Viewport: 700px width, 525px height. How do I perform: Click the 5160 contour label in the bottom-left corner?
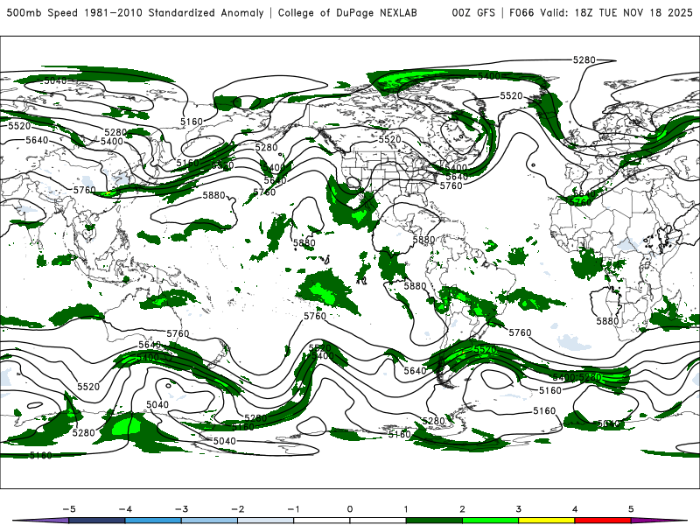(x=40, y=455)
